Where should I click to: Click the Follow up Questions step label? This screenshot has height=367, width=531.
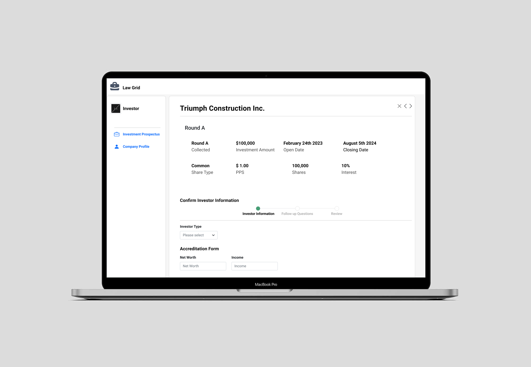(x=297, y=214)
